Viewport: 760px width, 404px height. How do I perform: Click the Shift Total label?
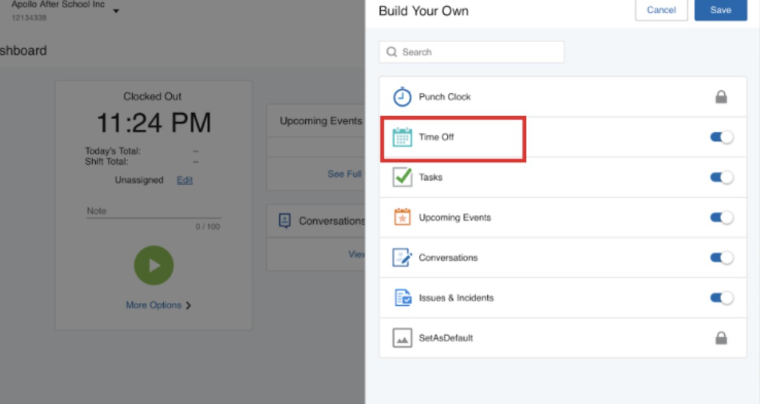pyautogui.click(x=107, y=161)
